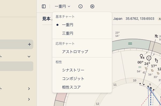This screenshot has width=161, height=106.
Task: Open 相性スコア from the menu
Action: point(82,87)
